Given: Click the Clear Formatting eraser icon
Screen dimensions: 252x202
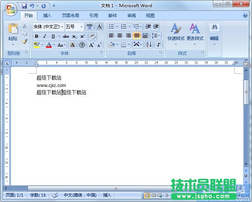Looking at the screenshot, I should 92,36.
